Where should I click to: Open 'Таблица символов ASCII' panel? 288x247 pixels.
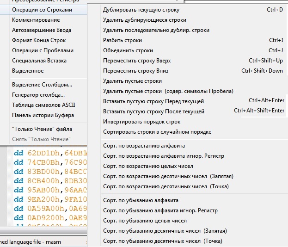(x=43, y=105)
